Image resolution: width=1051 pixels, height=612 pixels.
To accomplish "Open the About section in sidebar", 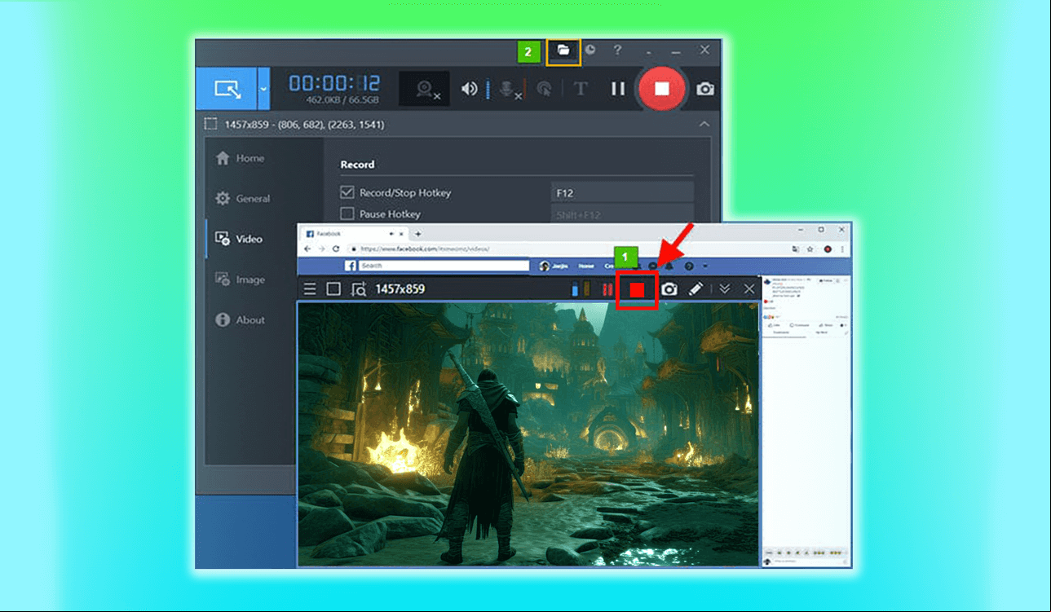I will point(240,320).
